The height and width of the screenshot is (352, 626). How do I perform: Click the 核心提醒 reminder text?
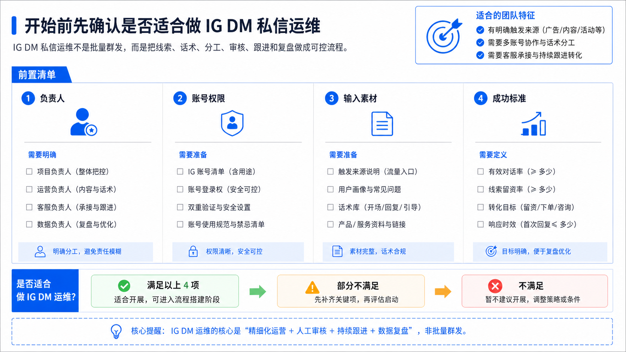point(300,331)
